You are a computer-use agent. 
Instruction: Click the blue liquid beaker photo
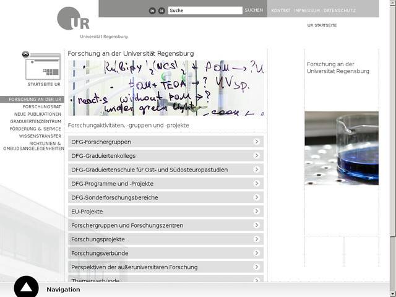point(342,148)
